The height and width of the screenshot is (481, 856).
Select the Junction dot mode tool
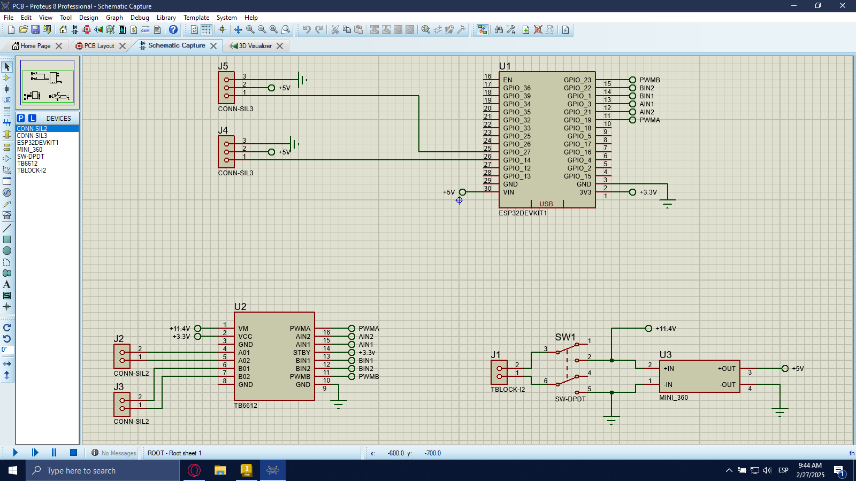click(7, 89)
